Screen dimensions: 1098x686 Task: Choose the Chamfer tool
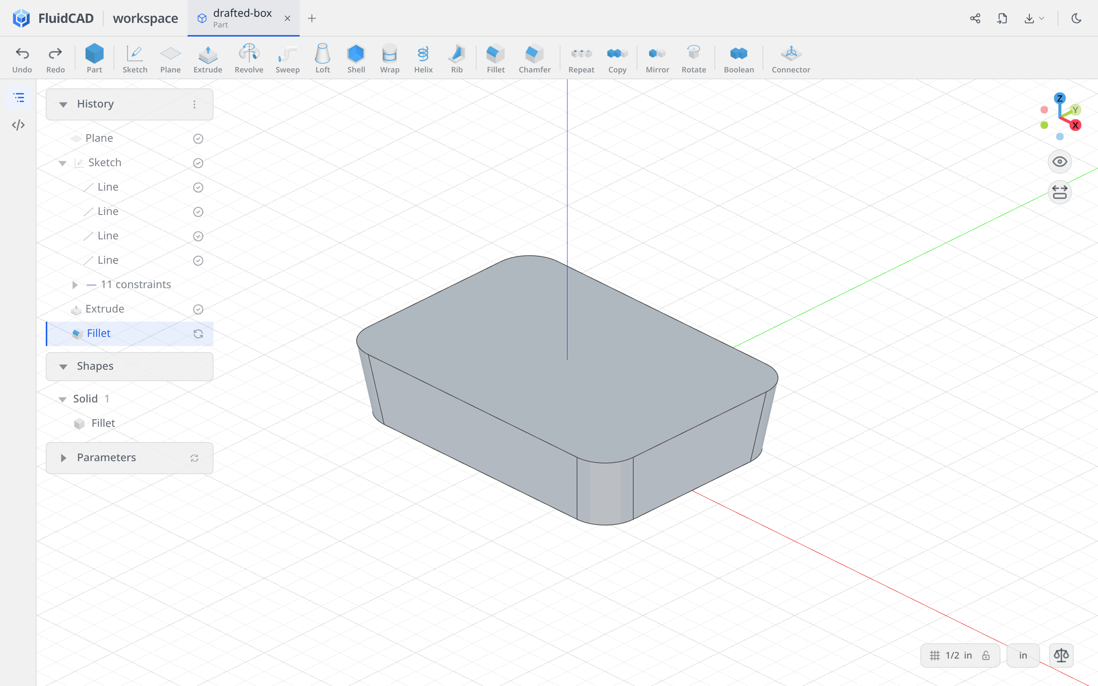[535, 59]
